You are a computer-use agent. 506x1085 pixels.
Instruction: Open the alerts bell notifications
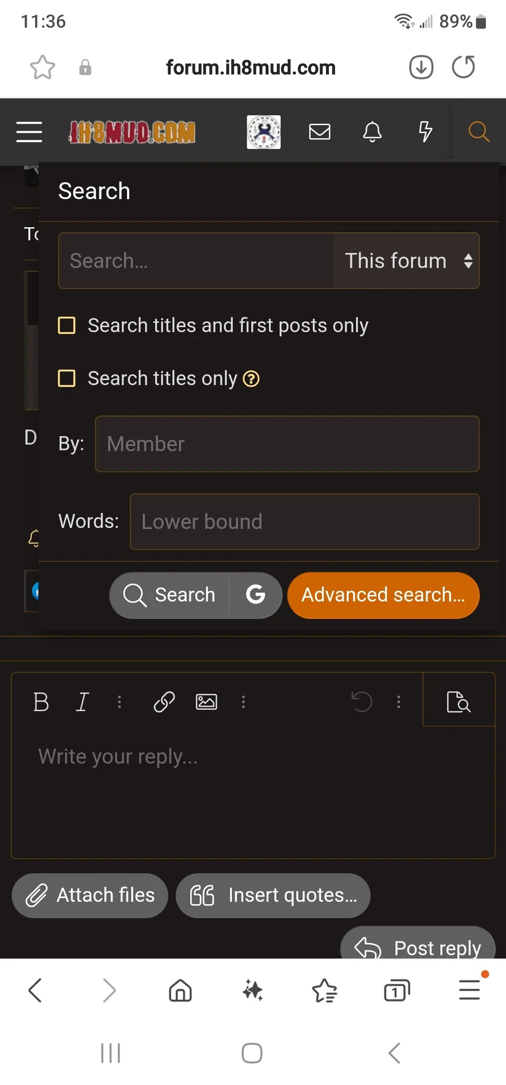(372, 132)
